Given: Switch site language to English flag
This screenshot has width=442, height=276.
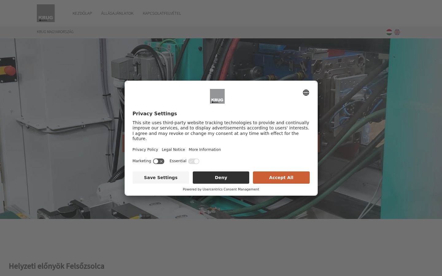Looking at the screenshot, I should coord(397,32).
